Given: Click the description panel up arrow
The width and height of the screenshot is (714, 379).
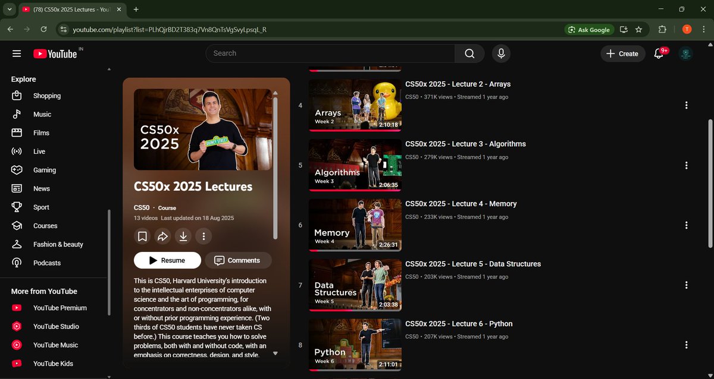Looking at the screenshot, I should click(275, 93).
